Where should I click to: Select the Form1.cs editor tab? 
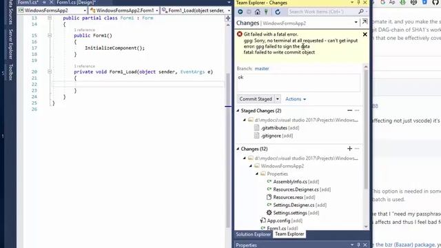point(28,2)
